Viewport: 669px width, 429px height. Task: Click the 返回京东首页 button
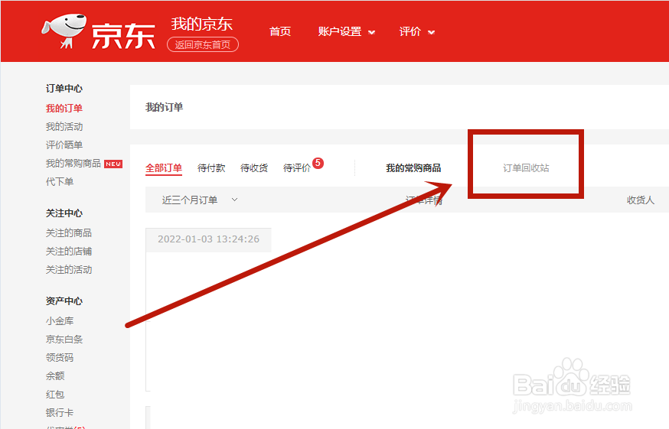(203, 45)
